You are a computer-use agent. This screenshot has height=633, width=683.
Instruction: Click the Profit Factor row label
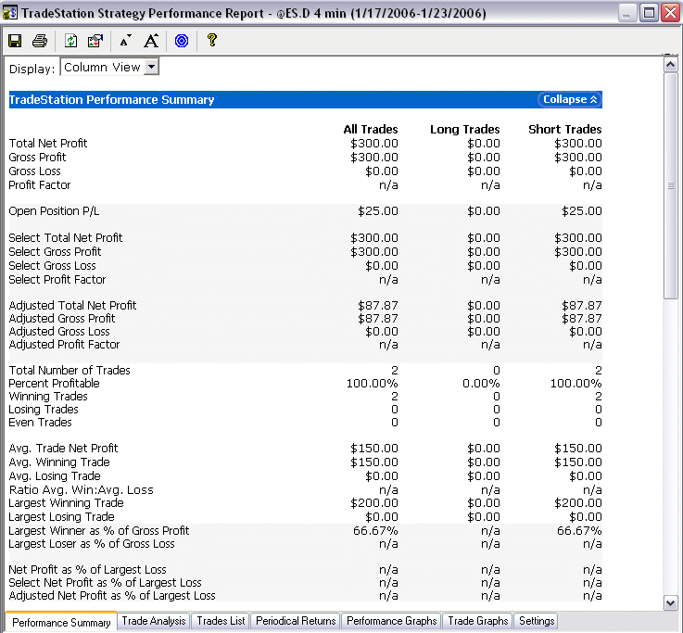40,185
